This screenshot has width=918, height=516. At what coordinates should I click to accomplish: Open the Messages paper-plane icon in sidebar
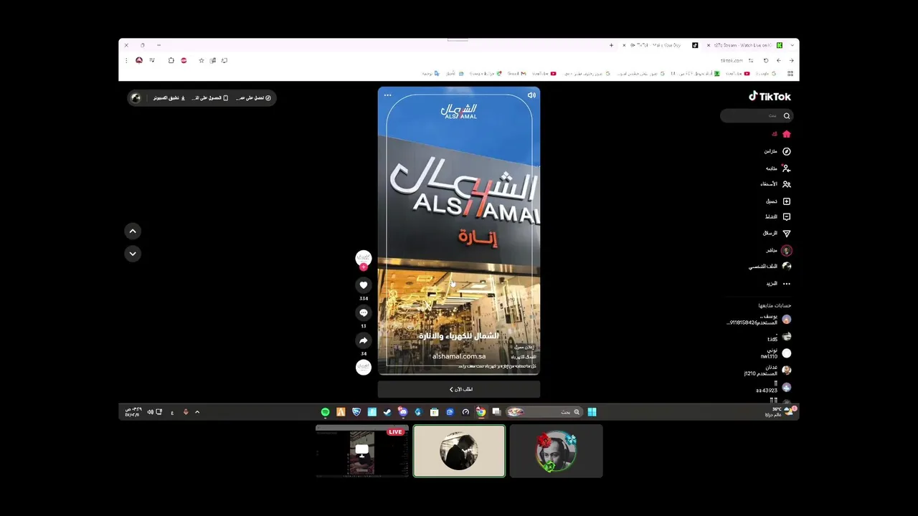coord(787,234)
